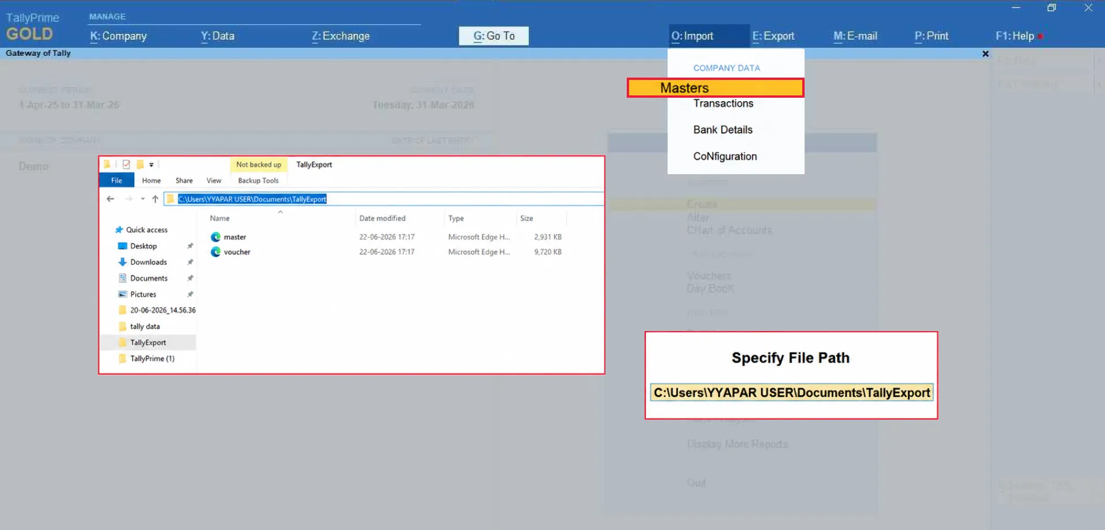Viewport: 1105px width, 530px height.
Task: Click the Explorer Back arrow
Action: 110,199
